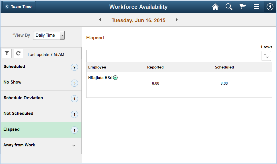
Task: Select the Scheduled category
Action: [x=41, y=67]
